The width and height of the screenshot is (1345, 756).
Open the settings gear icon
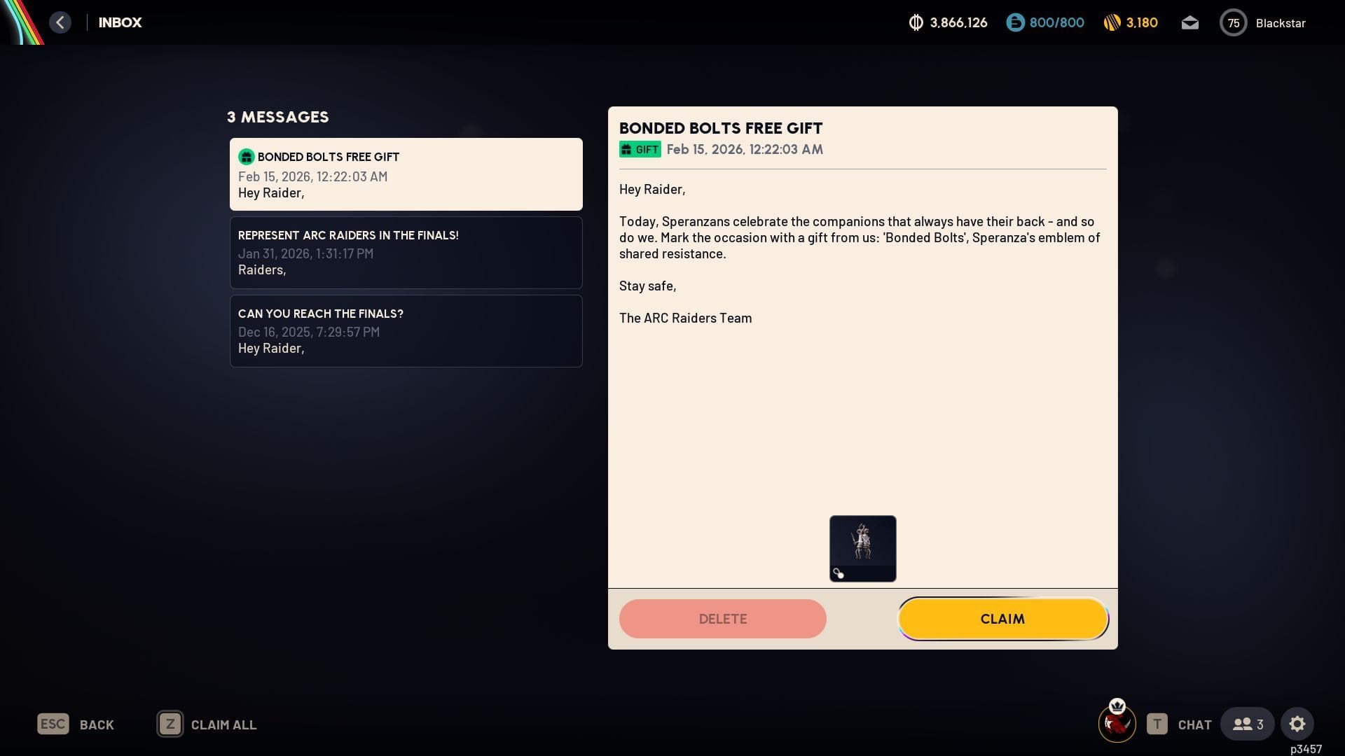point(1297,724)
